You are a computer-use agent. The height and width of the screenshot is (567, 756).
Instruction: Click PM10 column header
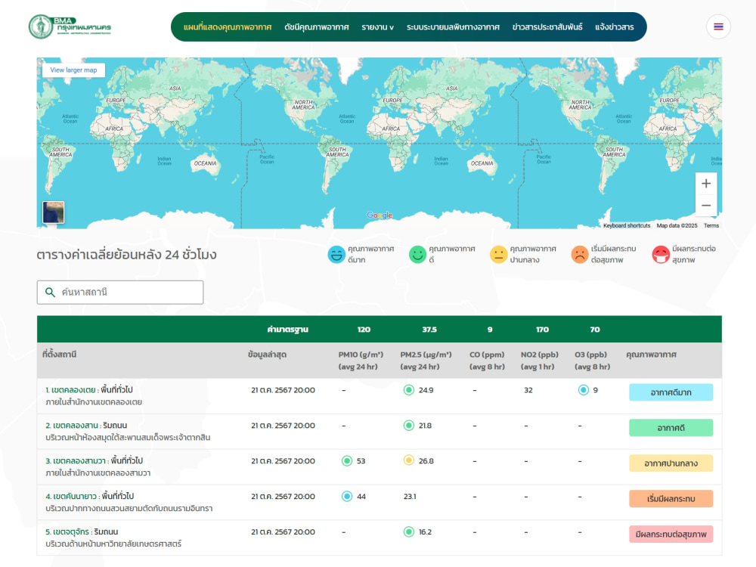pos(361,361)
